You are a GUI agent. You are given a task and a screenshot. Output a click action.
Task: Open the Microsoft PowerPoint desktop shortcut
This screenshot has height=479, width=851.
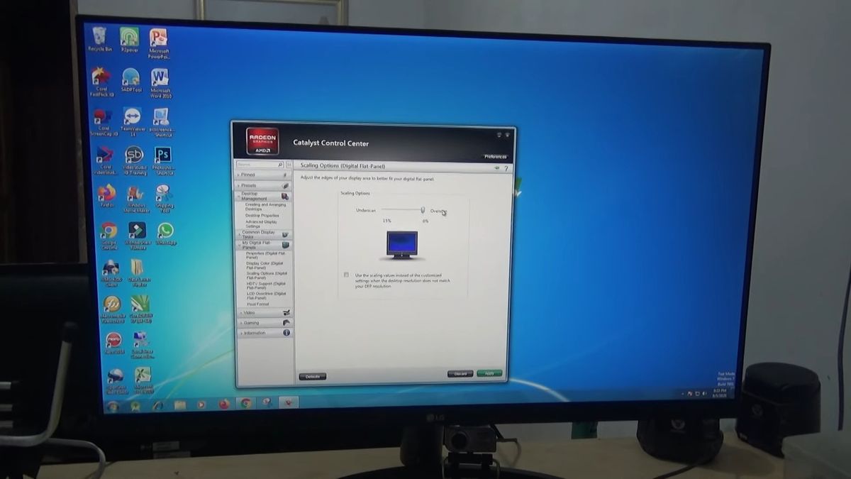[158, 43]
